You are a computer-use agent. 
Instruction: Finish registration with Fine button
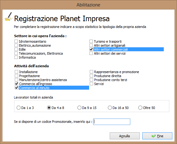[x=157, y=136]
